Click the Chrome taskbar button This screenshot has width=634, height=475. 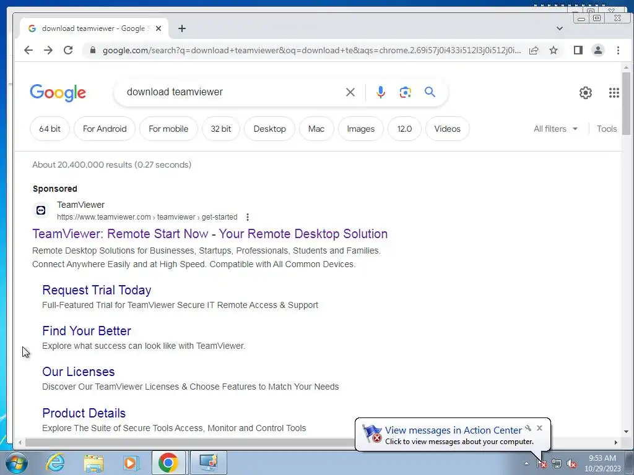(x=168, y=463)
